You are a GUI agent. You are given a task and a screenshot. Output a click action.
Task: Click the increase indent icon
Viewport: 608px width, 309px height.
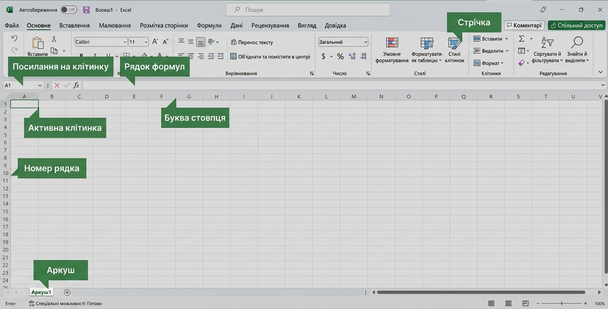pos(221,56)
